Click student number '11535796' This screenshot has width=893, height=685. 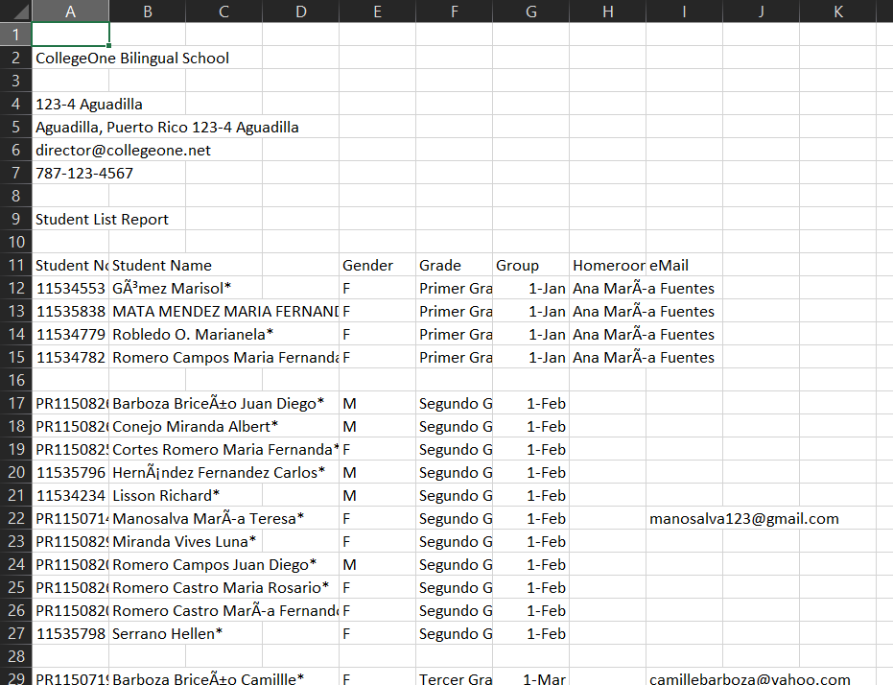pyautogui.click(x=71, y=473)
